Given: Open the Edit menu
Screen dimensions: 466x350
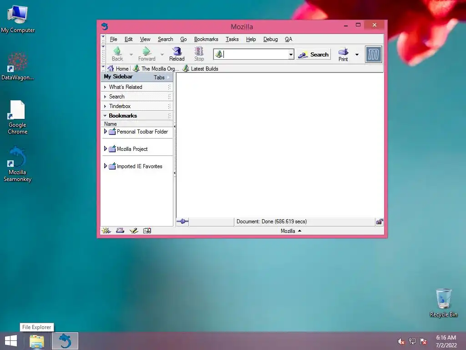Looking at the screenshot, I should [128, 39].
